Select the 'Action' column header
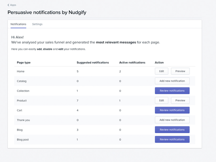This screenshot has height=162, width=216. tap(159, 63)
